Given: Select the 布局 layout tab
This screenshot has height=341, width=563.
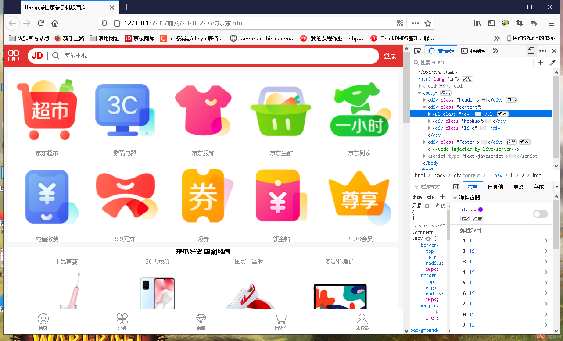Looking at the screenshot, I should 473,187.
